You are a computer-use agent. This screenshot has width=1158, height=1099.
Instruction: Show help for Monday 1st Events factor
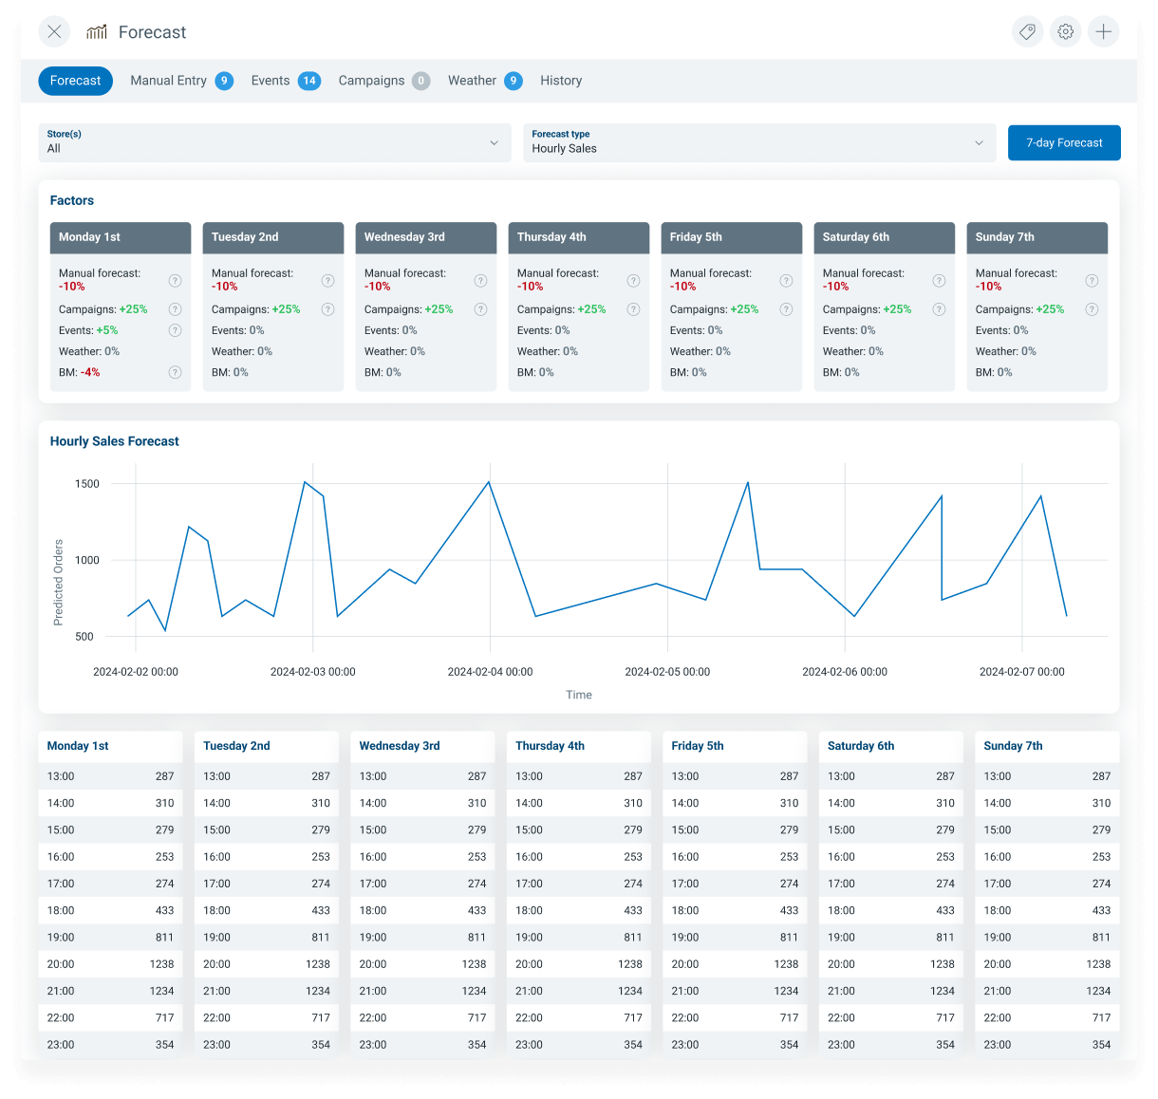click(x=175, y=330)
